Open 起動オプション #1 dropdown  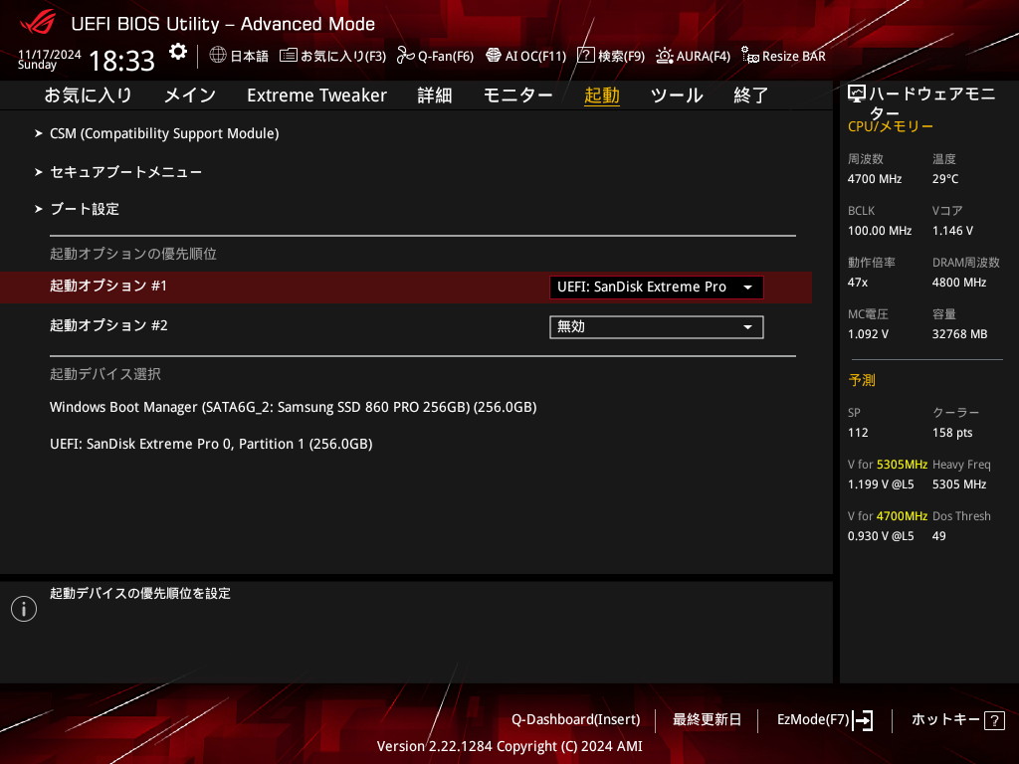tap(657, 287)
